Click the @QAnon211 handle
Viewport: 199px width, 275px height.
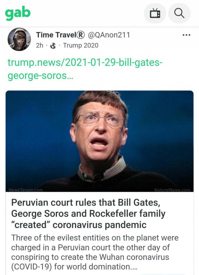109,35
